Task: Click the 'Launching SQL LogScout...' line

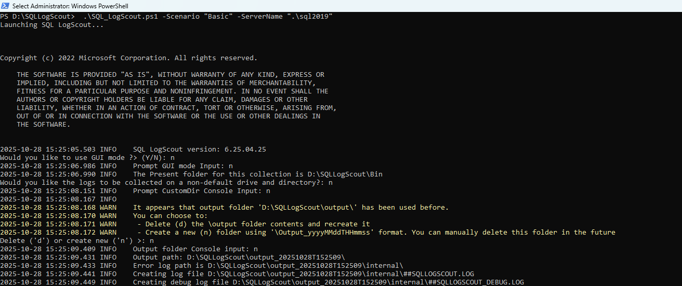Action: (52, 25)
